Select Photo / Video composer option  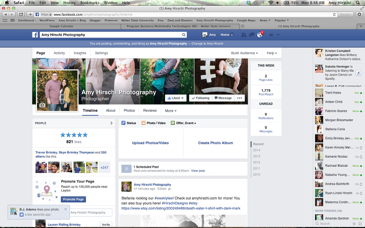point(154,123)
